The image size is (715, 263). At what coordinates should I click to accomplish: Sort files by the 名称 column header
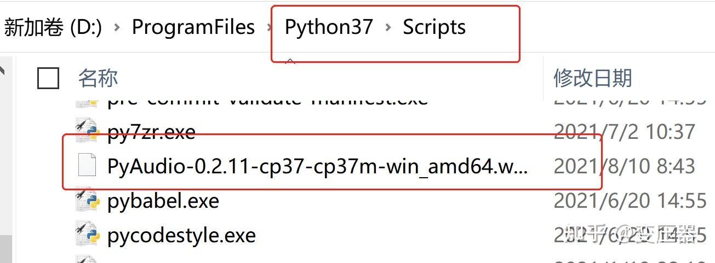[98, 78]
